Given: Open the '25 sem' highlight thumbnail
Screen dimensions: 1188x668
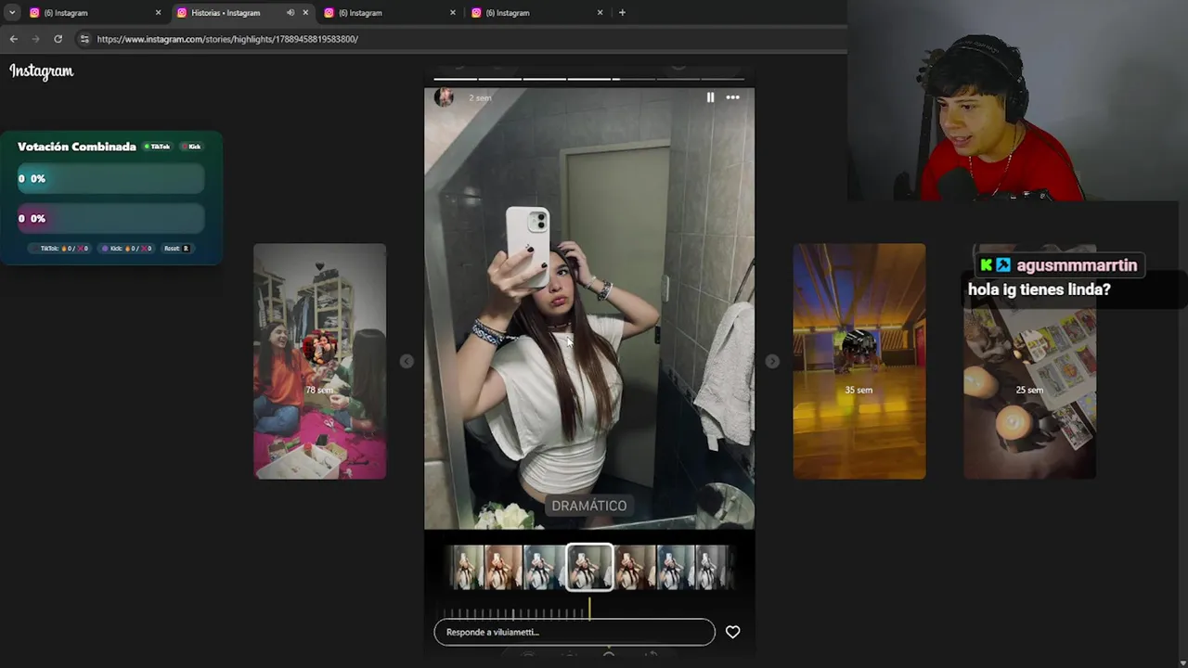Looking at the screenshot, I should 1029,361.
